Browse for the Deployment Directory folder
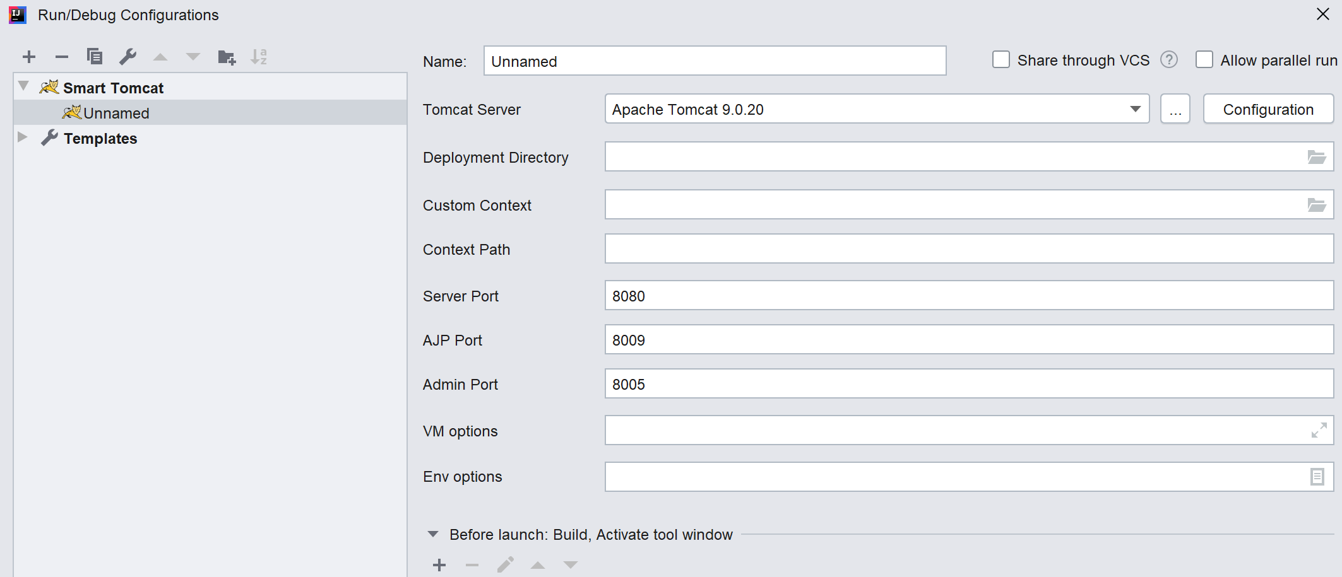This screenshot has height=577, width=1342. pos(1316,157)
